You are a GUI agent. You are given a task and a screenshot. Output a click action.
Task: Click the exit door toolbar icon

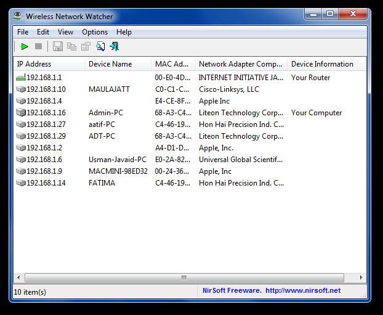(x=114, y=46)
